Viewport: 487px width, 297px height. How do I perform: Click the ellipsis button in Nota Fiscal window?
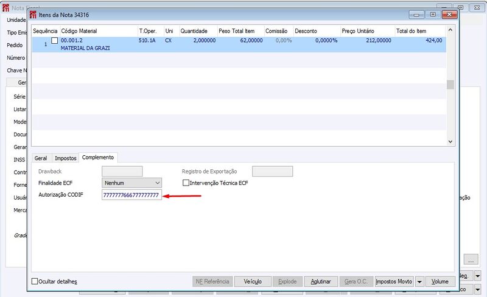click(x=471, y=259)
